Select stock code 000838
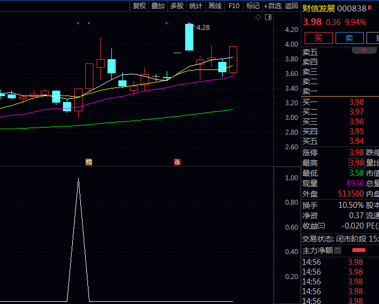Image resolution: width=379 pixels, height=304 pixels. click(x=352, y=9)
